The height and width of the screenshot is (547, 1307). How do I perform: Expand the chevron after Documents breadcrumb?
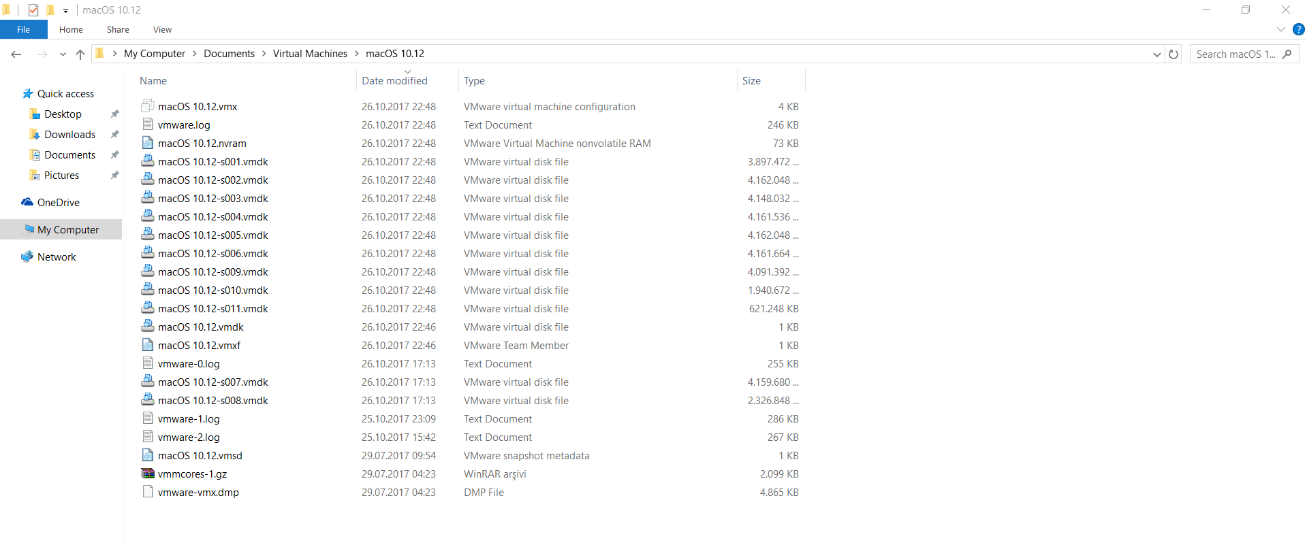pyautogui.click(x=264, y=54)
